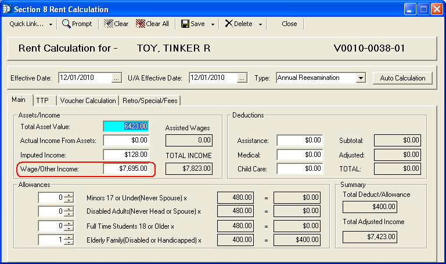Screen dimensions: 446x264
Task: Click the Deductions TOTAL value box
Action: (x=397, y=168)
